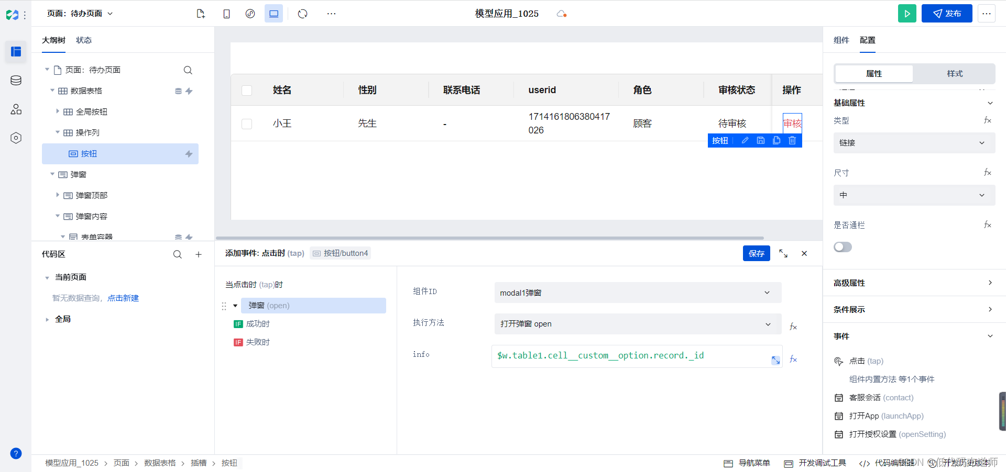Click fx icon next to 尺寸

(x=987, y=172)
